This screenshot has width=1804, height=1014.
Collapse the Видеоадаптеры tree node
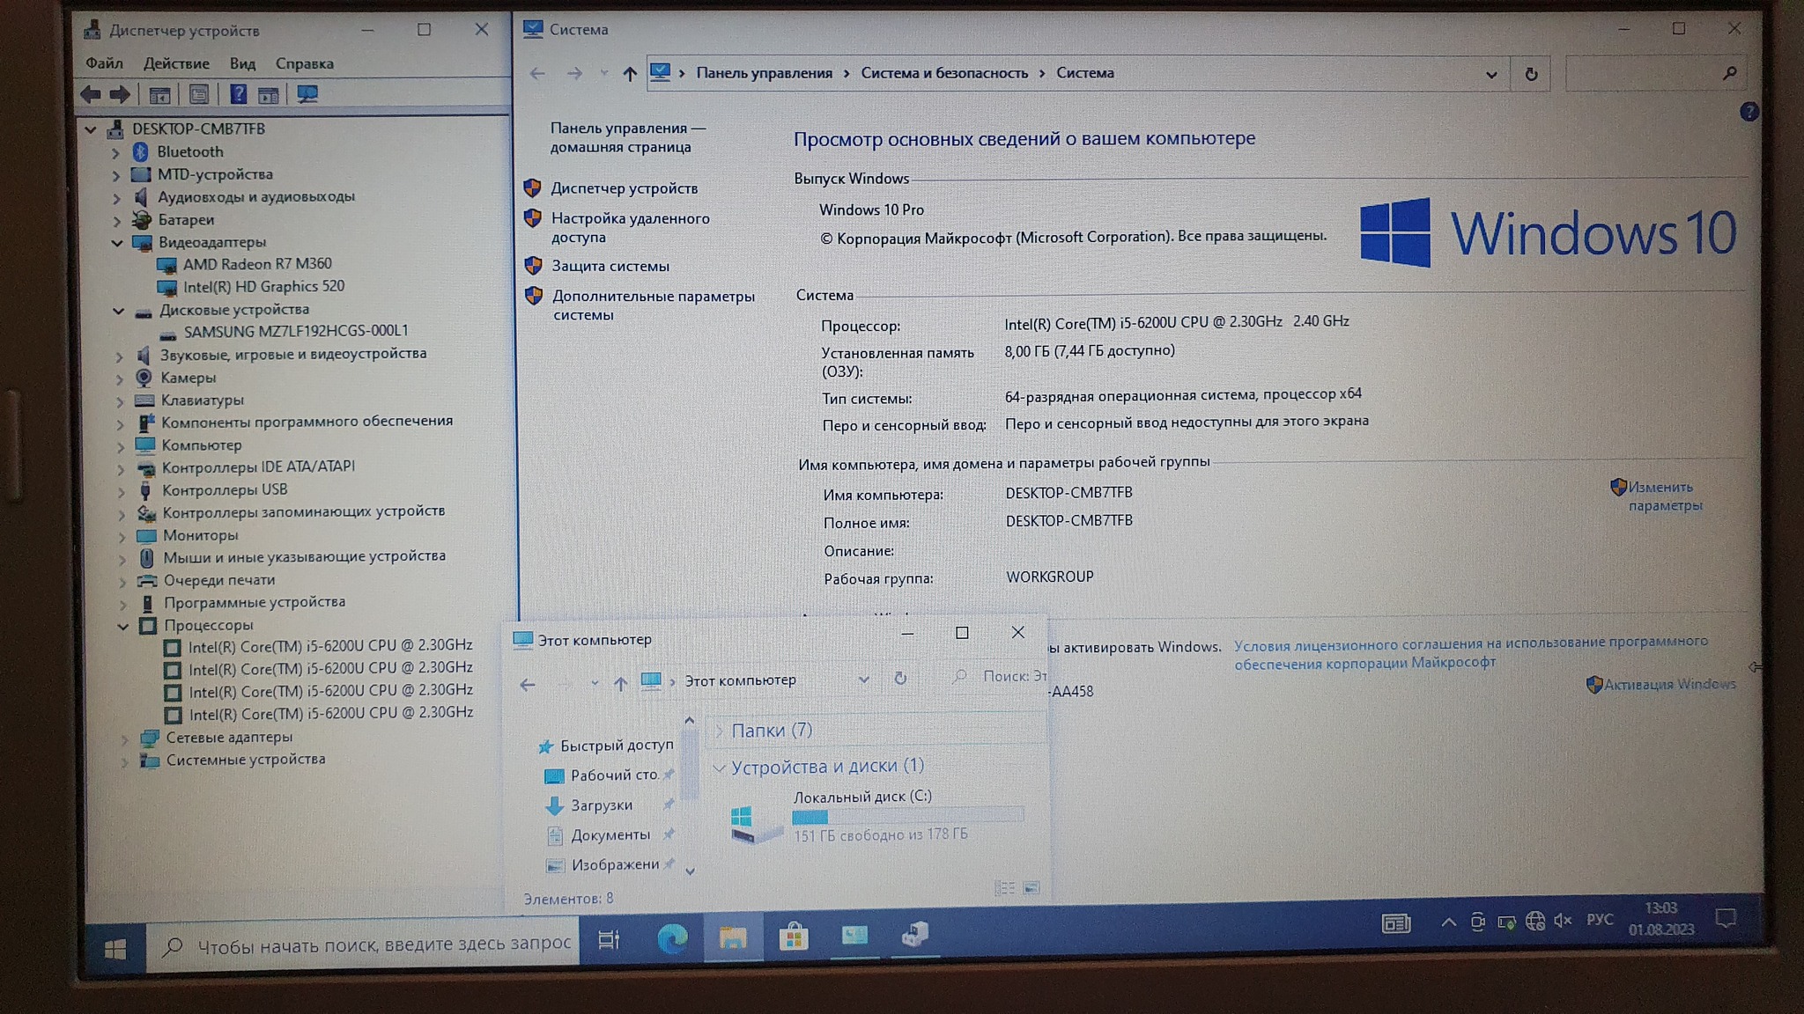click(x=117, y=243)
